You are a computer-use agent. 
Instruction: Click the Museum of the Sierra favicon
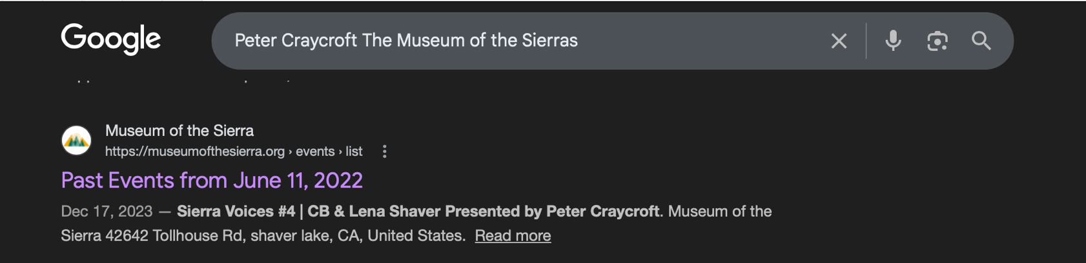(76, 141)
